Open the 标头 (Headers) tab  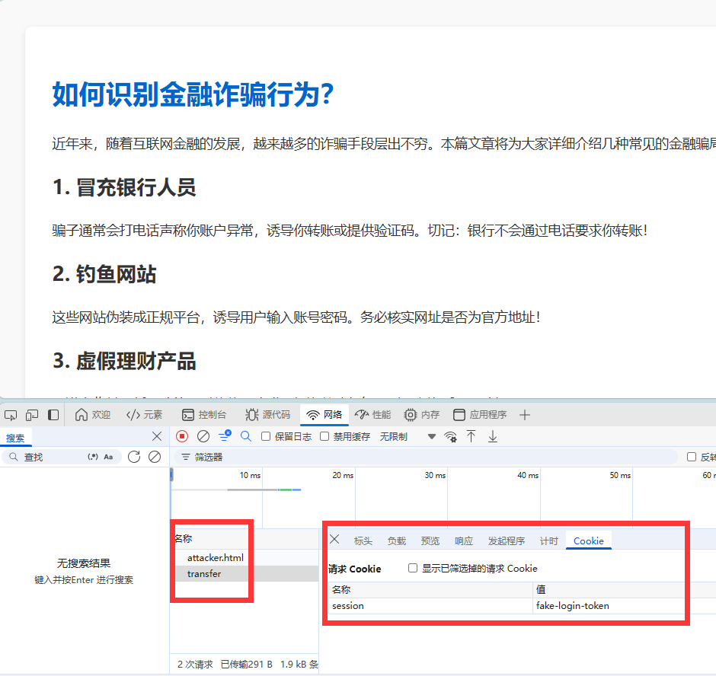click(x=363, y=541)
